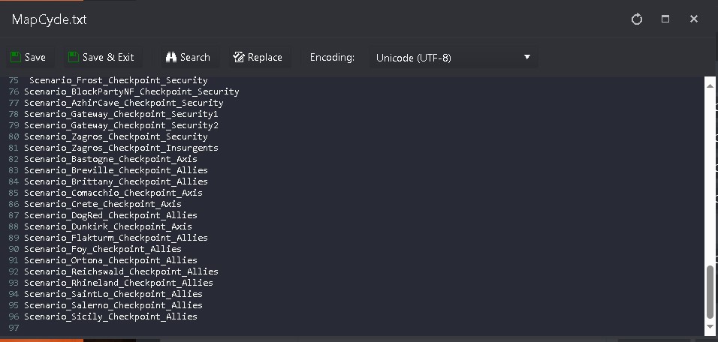Click the Save button
This screenshot has width=718, height=342.
(29, 57)
